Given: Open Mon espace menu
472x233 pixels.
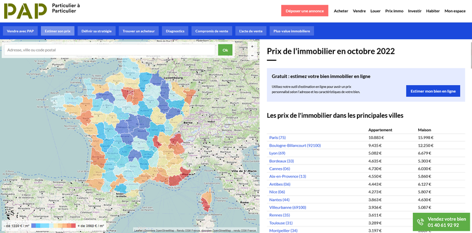Looking at the screenshot, I should [x=455, y=11].
